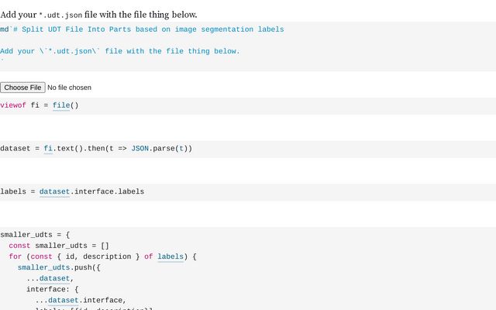Click the 'smaller_udts = {' line
Viewport: 496px width, 310px height.
click(x=35, y=235)
